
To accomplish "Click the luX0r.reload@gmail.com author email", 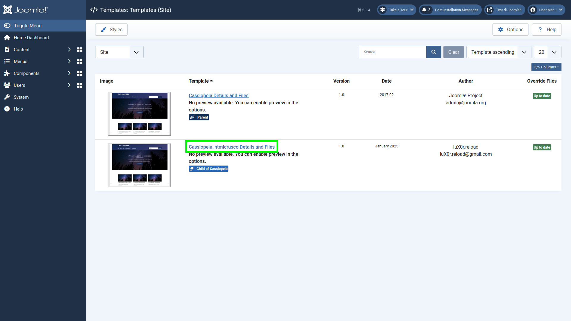I will coord(466,154).
